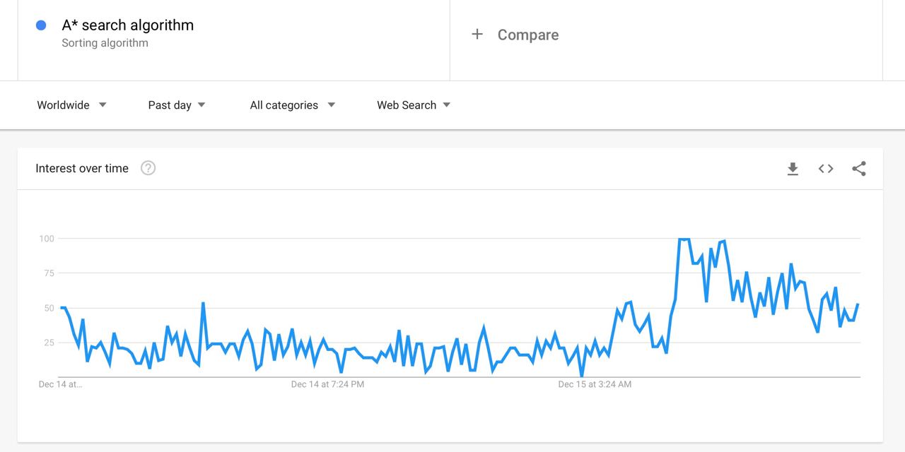This screenshot has height=452, width=905.
Task: Download the Interest over time data
Action: point(793,169)
